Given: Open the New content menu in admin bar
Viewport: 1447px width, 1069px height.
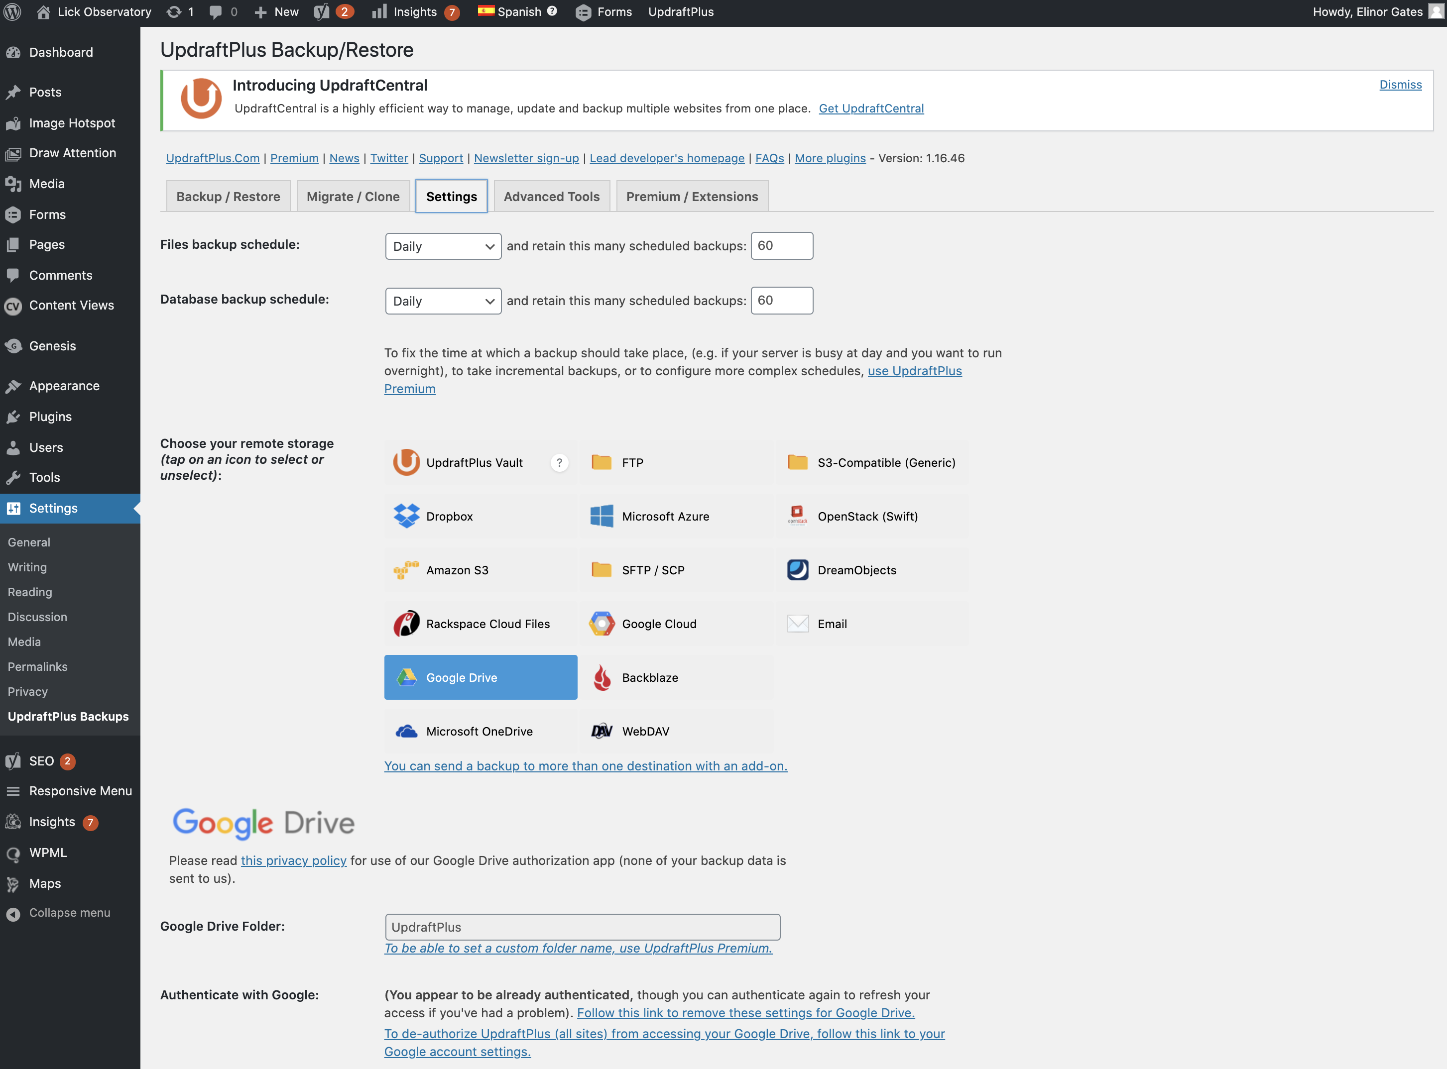Looking at the screenshot, I should (276, 11).
